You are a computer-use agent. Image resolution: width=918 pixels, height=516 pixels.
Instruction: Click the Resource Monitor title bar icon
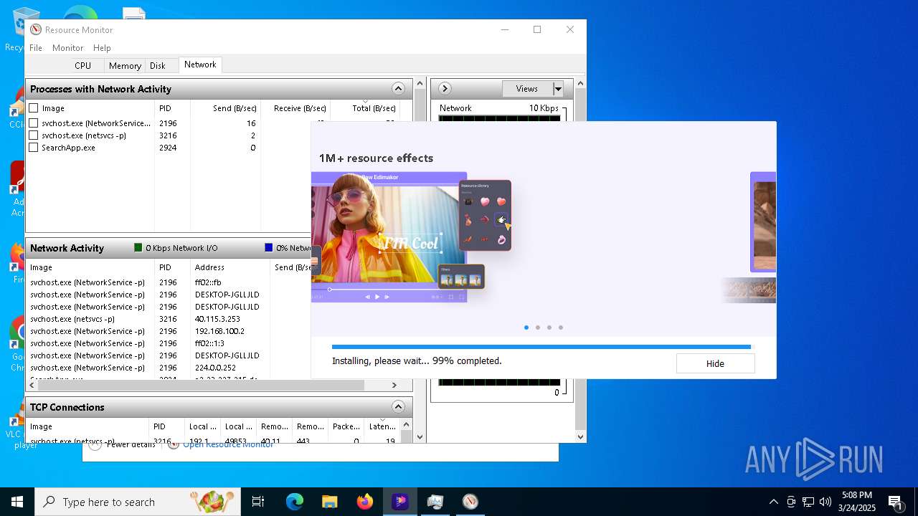coord(35,29)
